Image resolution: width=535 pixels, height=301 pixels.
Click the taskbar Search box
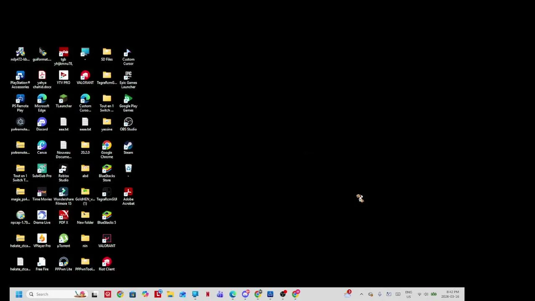pos(57,294)
